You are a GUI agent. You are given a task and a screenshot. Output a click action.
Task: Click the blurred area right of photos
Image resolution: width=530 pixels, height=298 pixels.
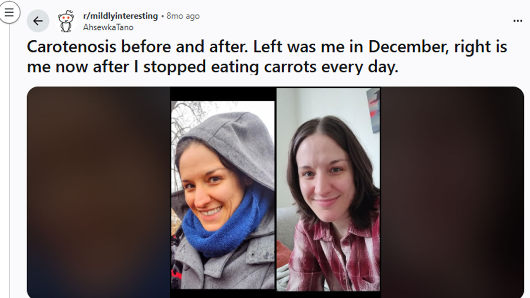pos(452,192)
